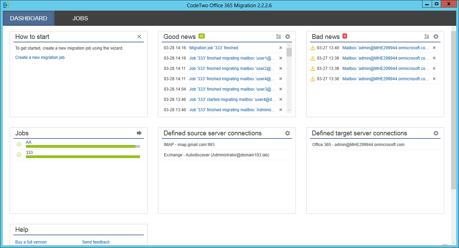459x248 pixels.
Task: Click the main dashboard vertical scrollbar
Action: tap(453, 110)
